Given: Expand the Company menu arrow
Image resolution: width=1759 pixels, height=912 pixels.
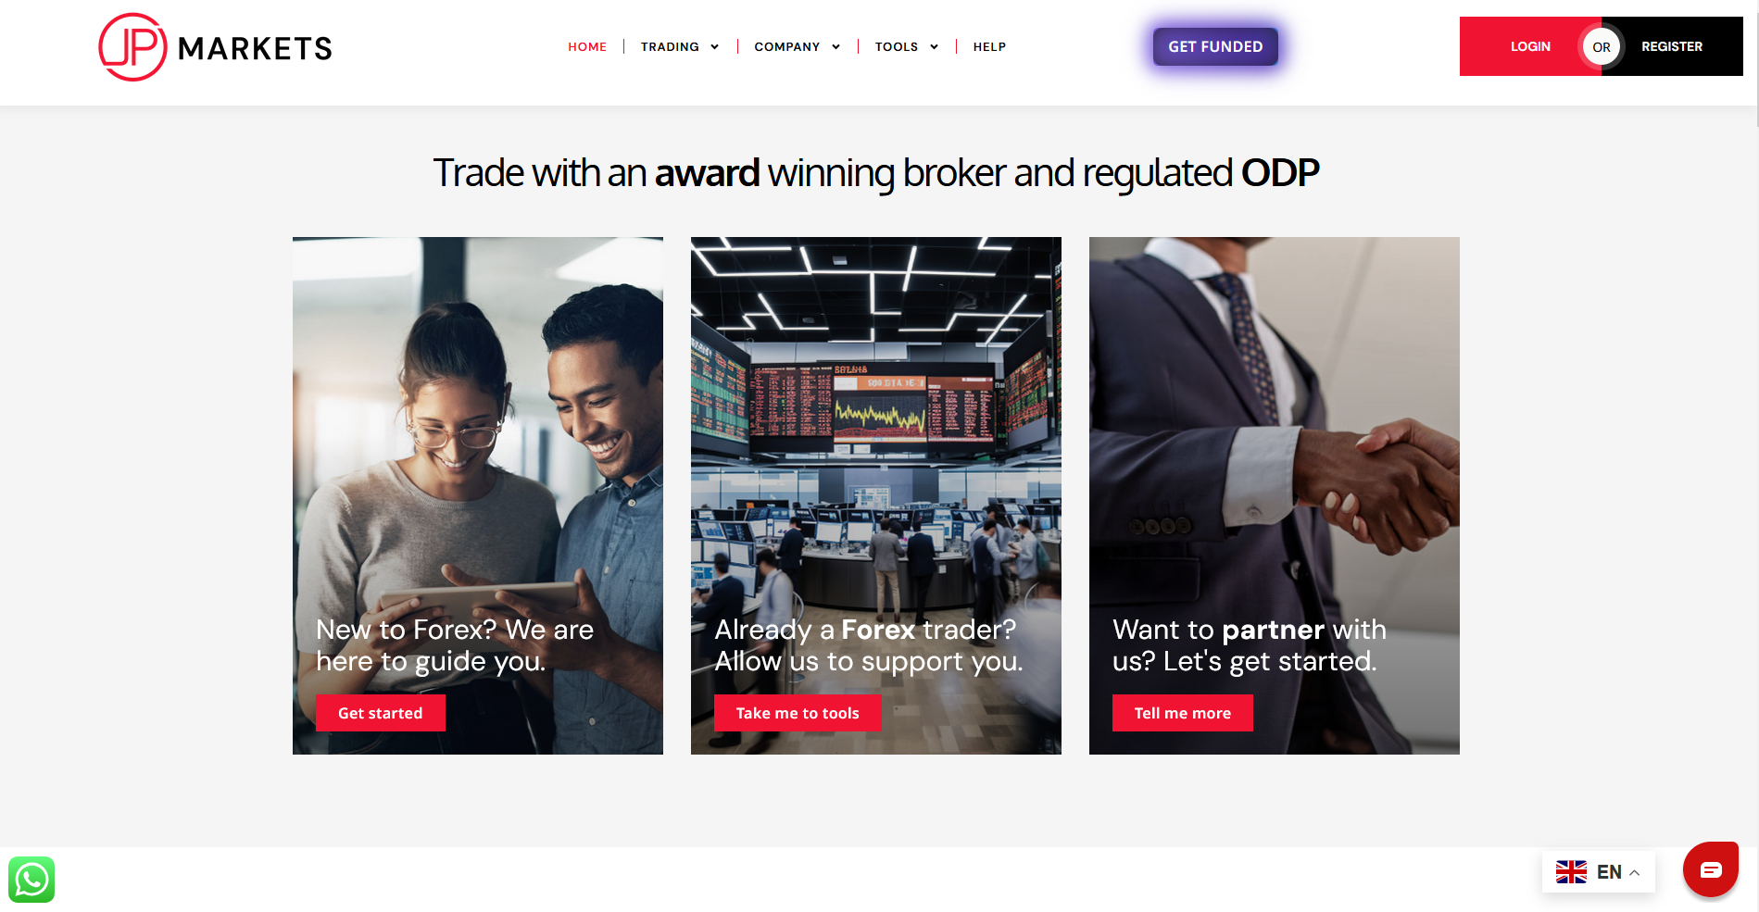Looking at the screenshot, I should point(836,47).
